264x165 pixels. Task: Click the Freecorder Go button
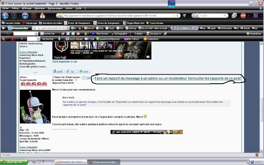[x=74, y=28]
